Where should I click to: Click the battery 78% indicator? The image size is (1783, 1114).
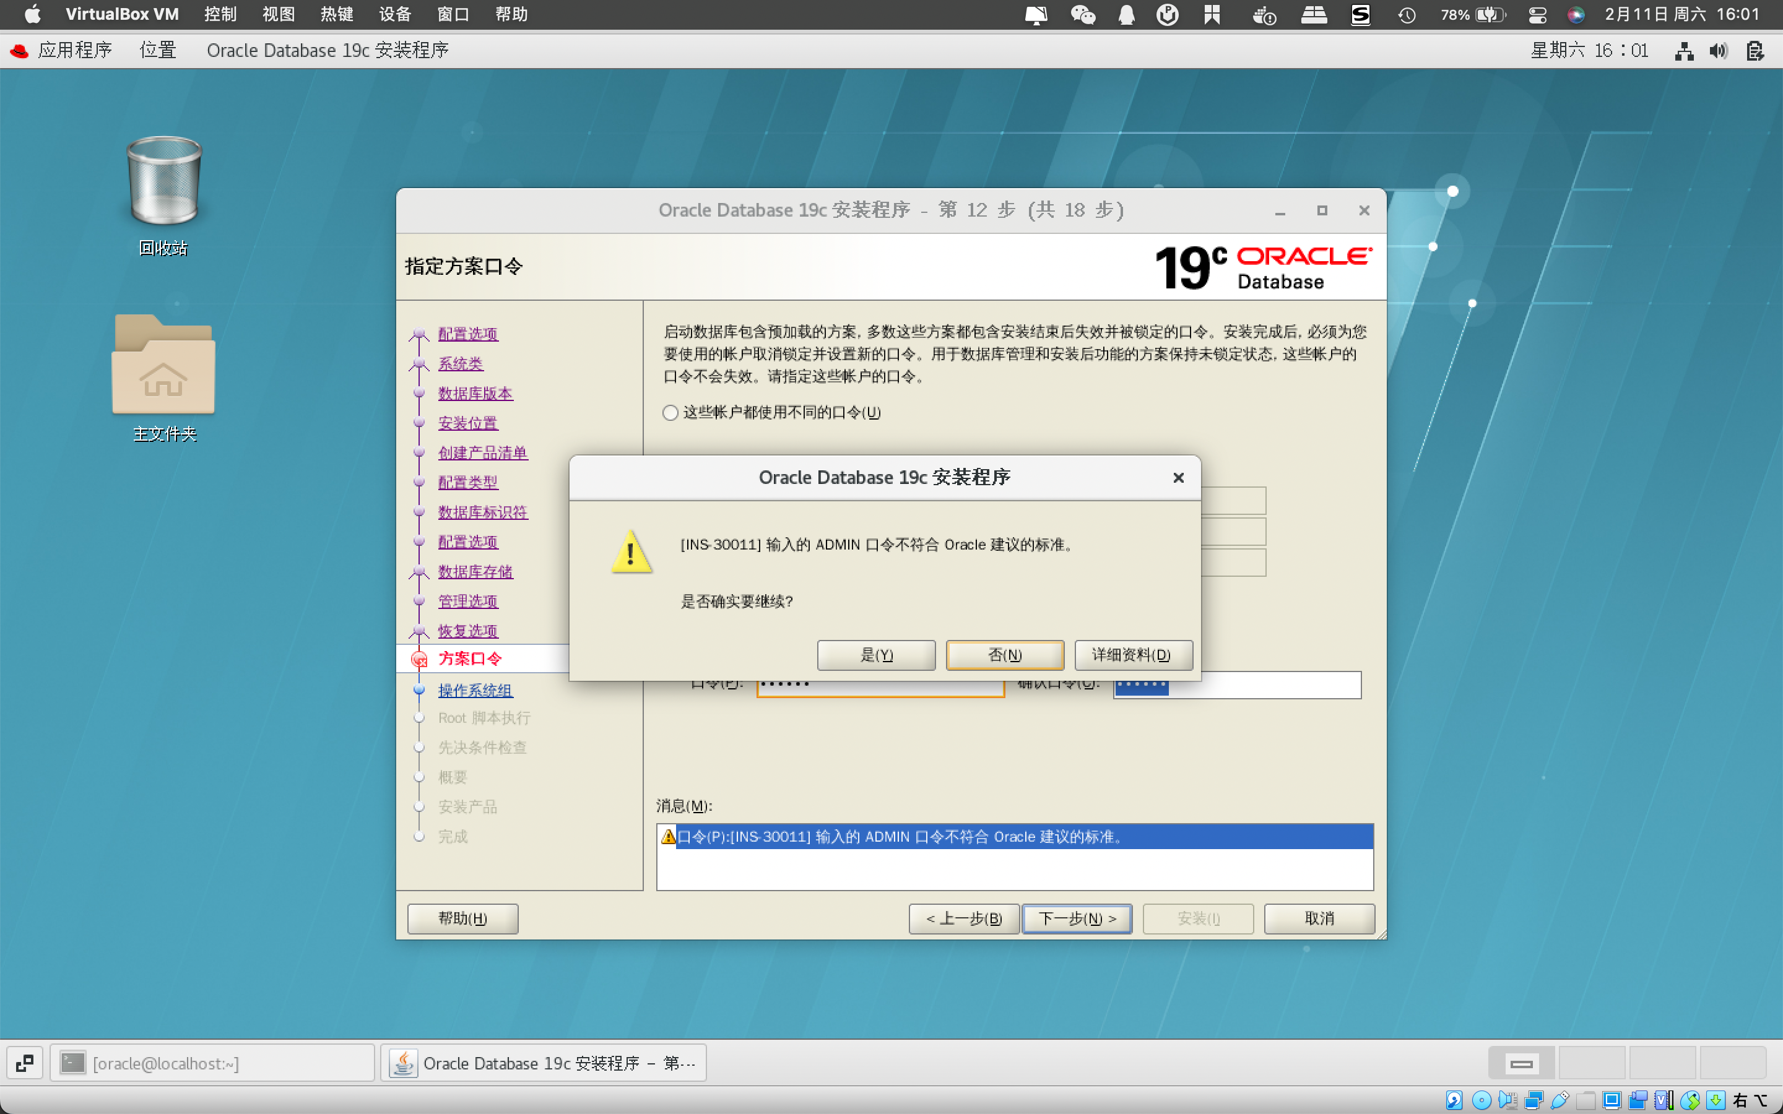point(1472,14)
